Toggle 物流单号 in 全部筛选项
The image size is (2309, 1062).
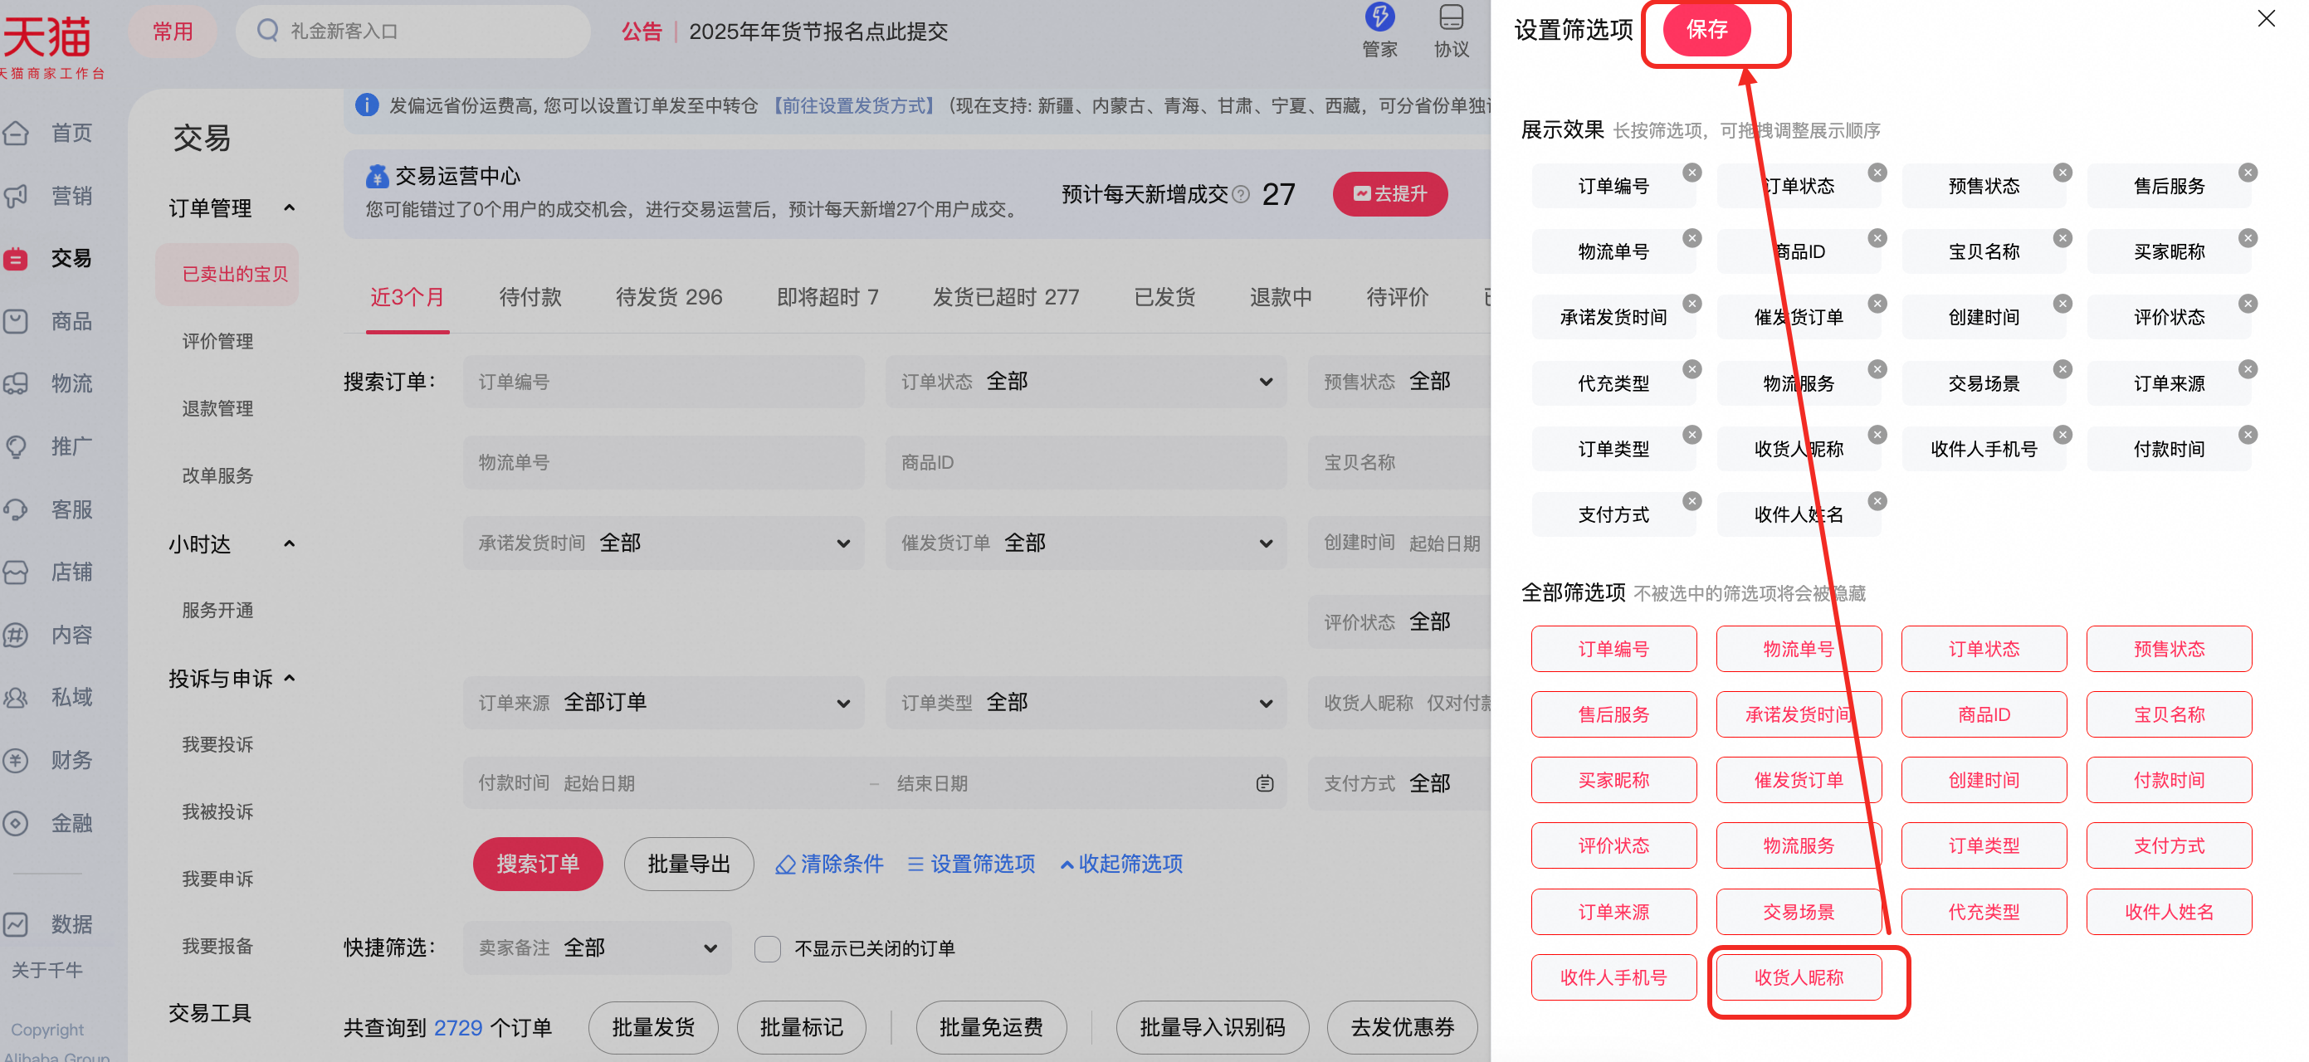point(1798,649)
